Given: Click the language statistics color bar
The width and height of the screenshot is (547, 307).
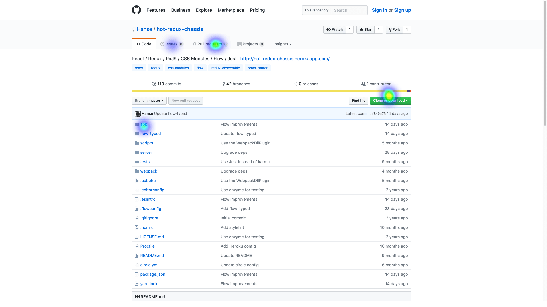Looking at the screenshot, I should pyautogui.click(x=271, y=91).
